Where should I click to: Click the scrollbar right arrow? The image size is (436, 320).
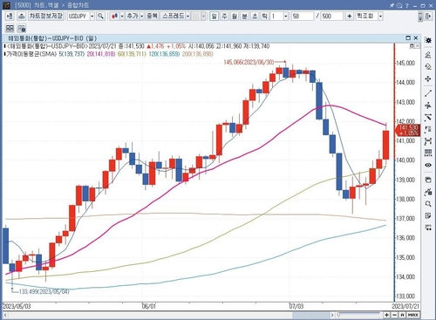[332, 315]
